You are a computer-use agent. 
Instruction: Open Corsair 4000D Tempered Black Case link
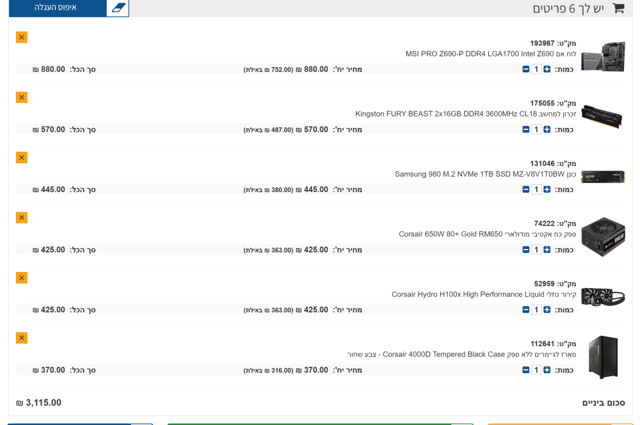click(461, 355)
